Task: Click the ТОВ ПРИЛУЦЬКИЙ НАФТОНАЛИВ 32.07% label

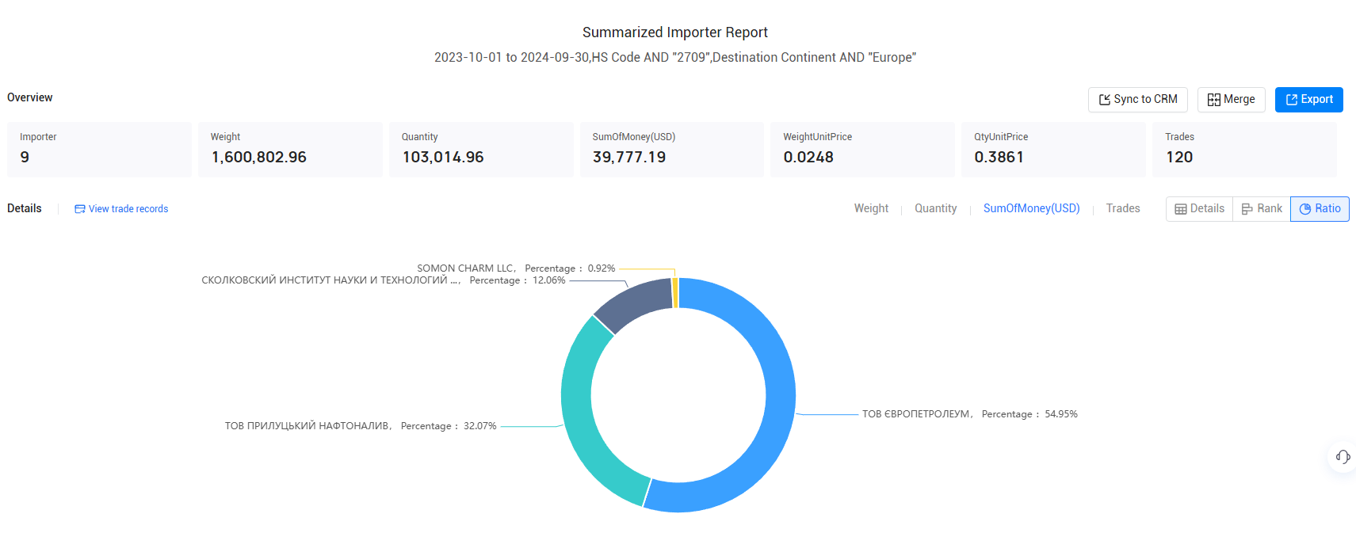Action: pos(361,426)
